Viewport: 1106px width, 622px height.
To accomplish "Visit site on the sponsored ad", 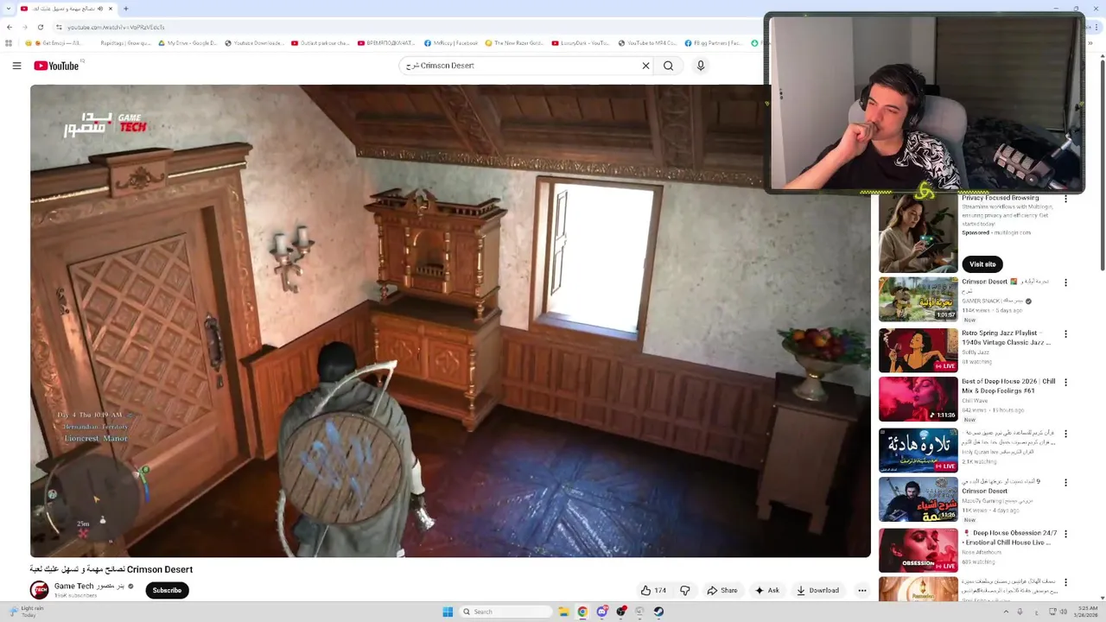I will click(x=982, y=263).
